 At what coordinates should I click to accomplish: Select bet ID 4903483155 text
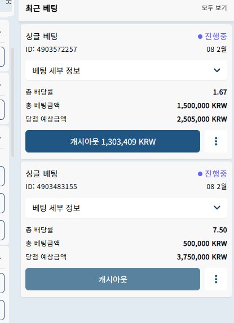pos(51,187)
